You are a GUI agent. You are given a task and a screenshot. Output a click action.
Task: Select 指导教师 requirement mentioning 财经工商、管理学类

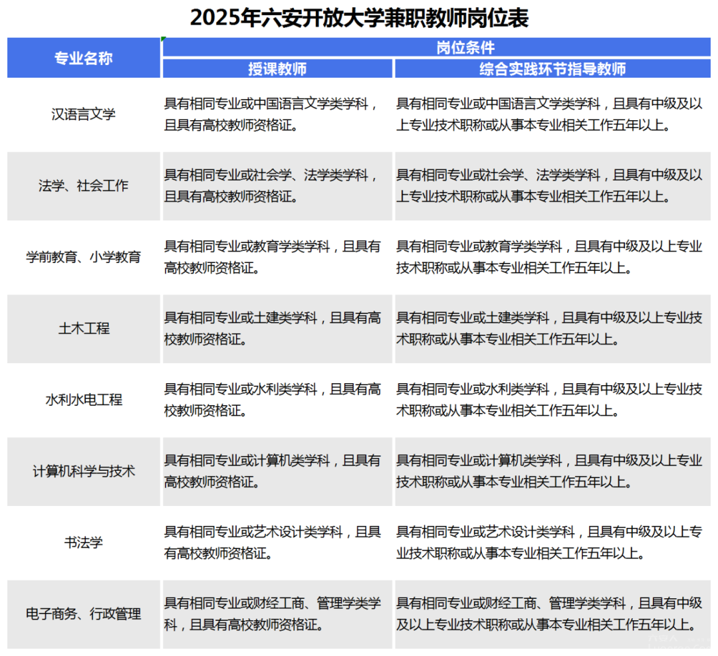(552, 614)
